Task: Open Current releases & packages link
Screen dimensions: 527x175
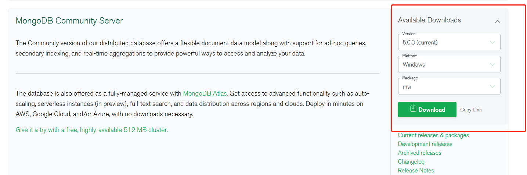Action: tap(433, 135)
